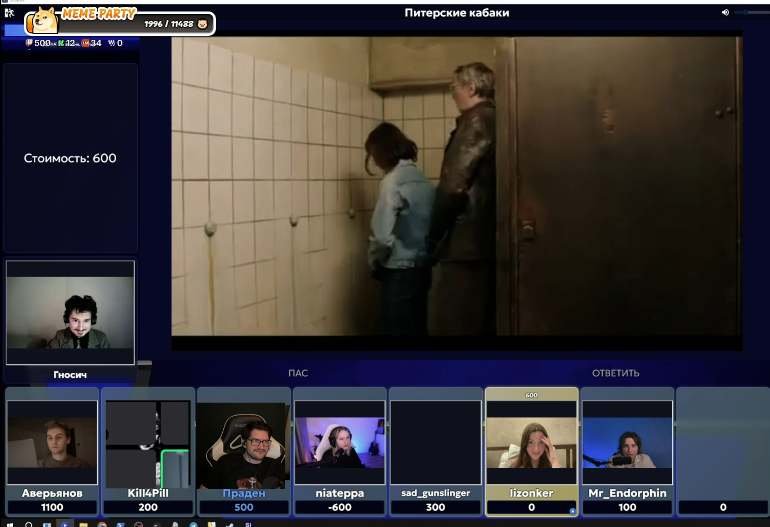770x527 pixels.
Task: Click the Стоимость: 600 label
Action: (x=70, y=158)
